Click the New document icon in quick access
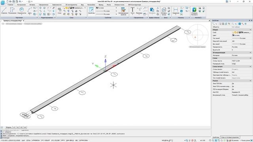 pyautogui.click(x=8, y=2)
